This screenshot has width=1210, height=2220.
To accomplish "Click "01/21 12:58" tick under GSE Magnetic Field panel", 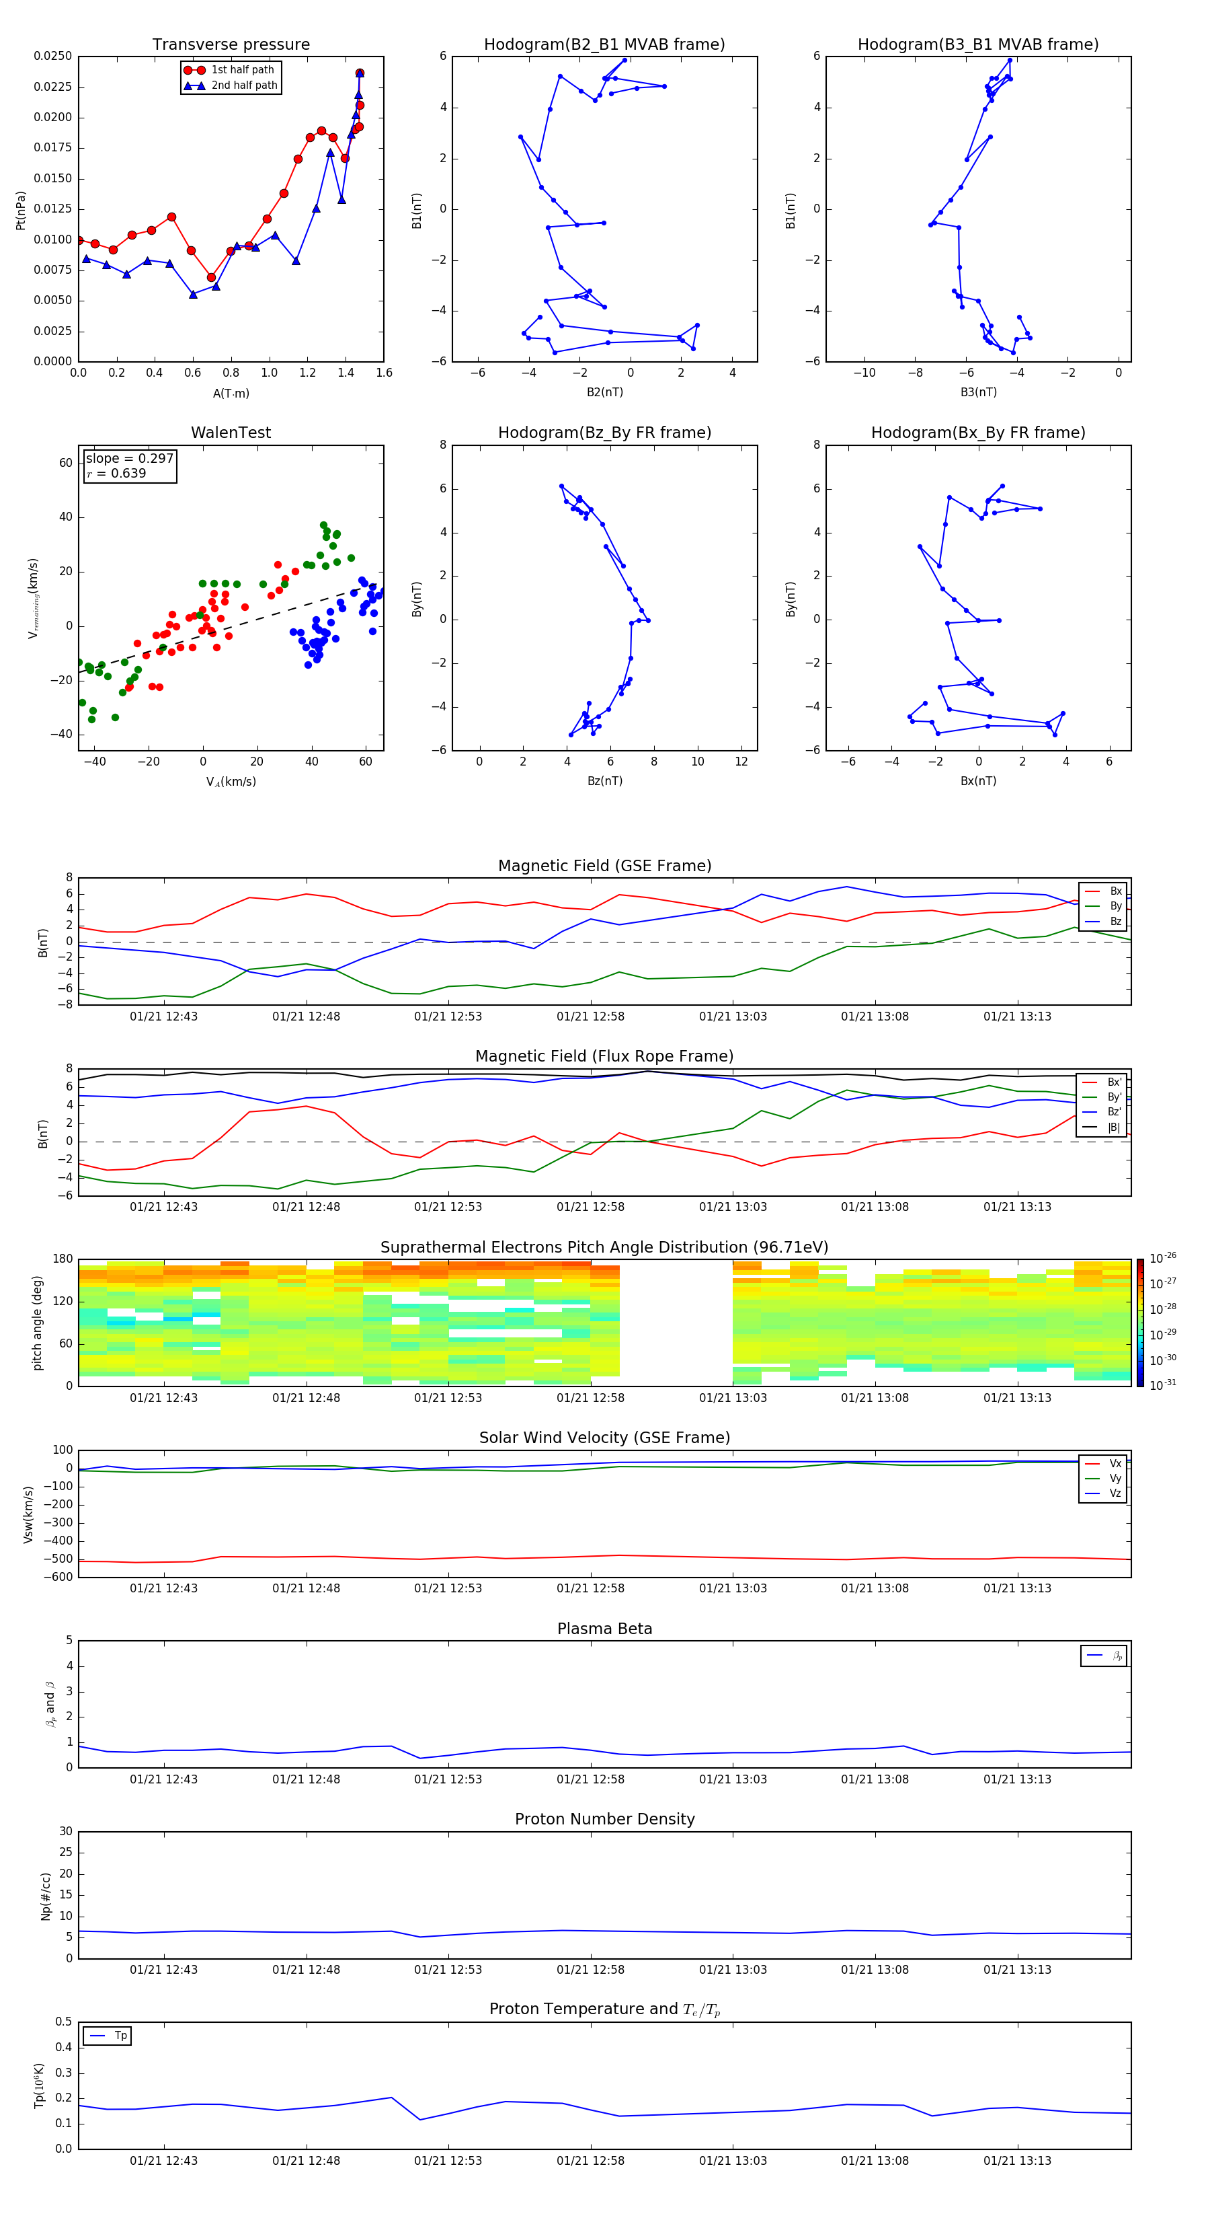I will 590,1016.
